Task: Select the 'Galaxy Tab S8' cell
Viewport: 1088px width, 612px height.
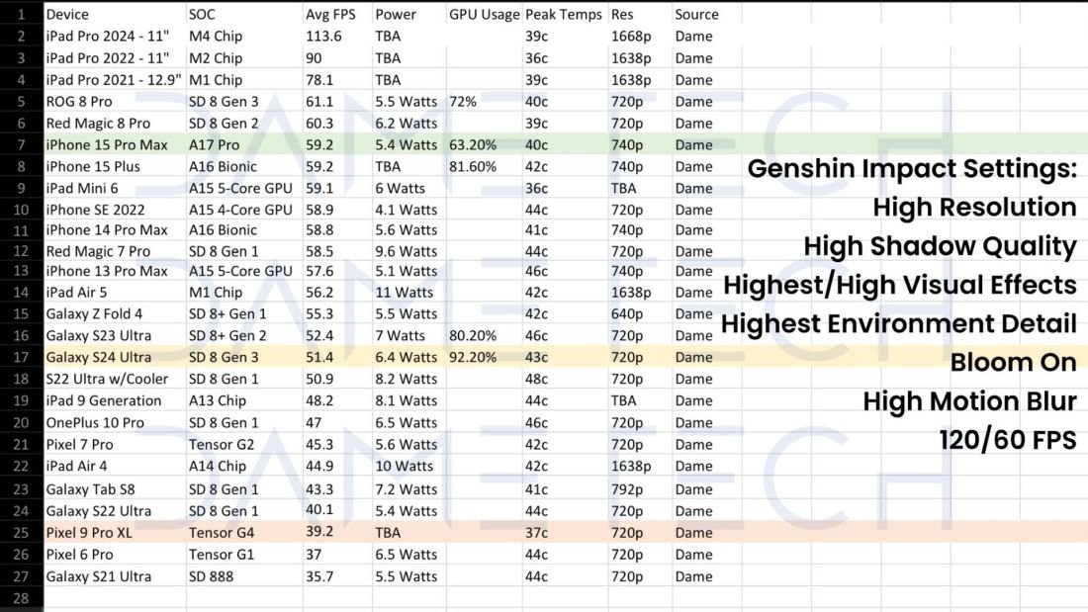Action: coord(115,489)
